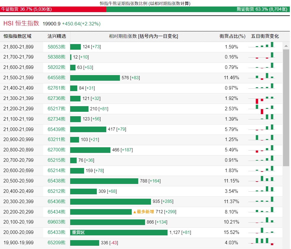
Task: Click the 重货区 bar for 20,000-20,099
Action: tap(119, 232)
